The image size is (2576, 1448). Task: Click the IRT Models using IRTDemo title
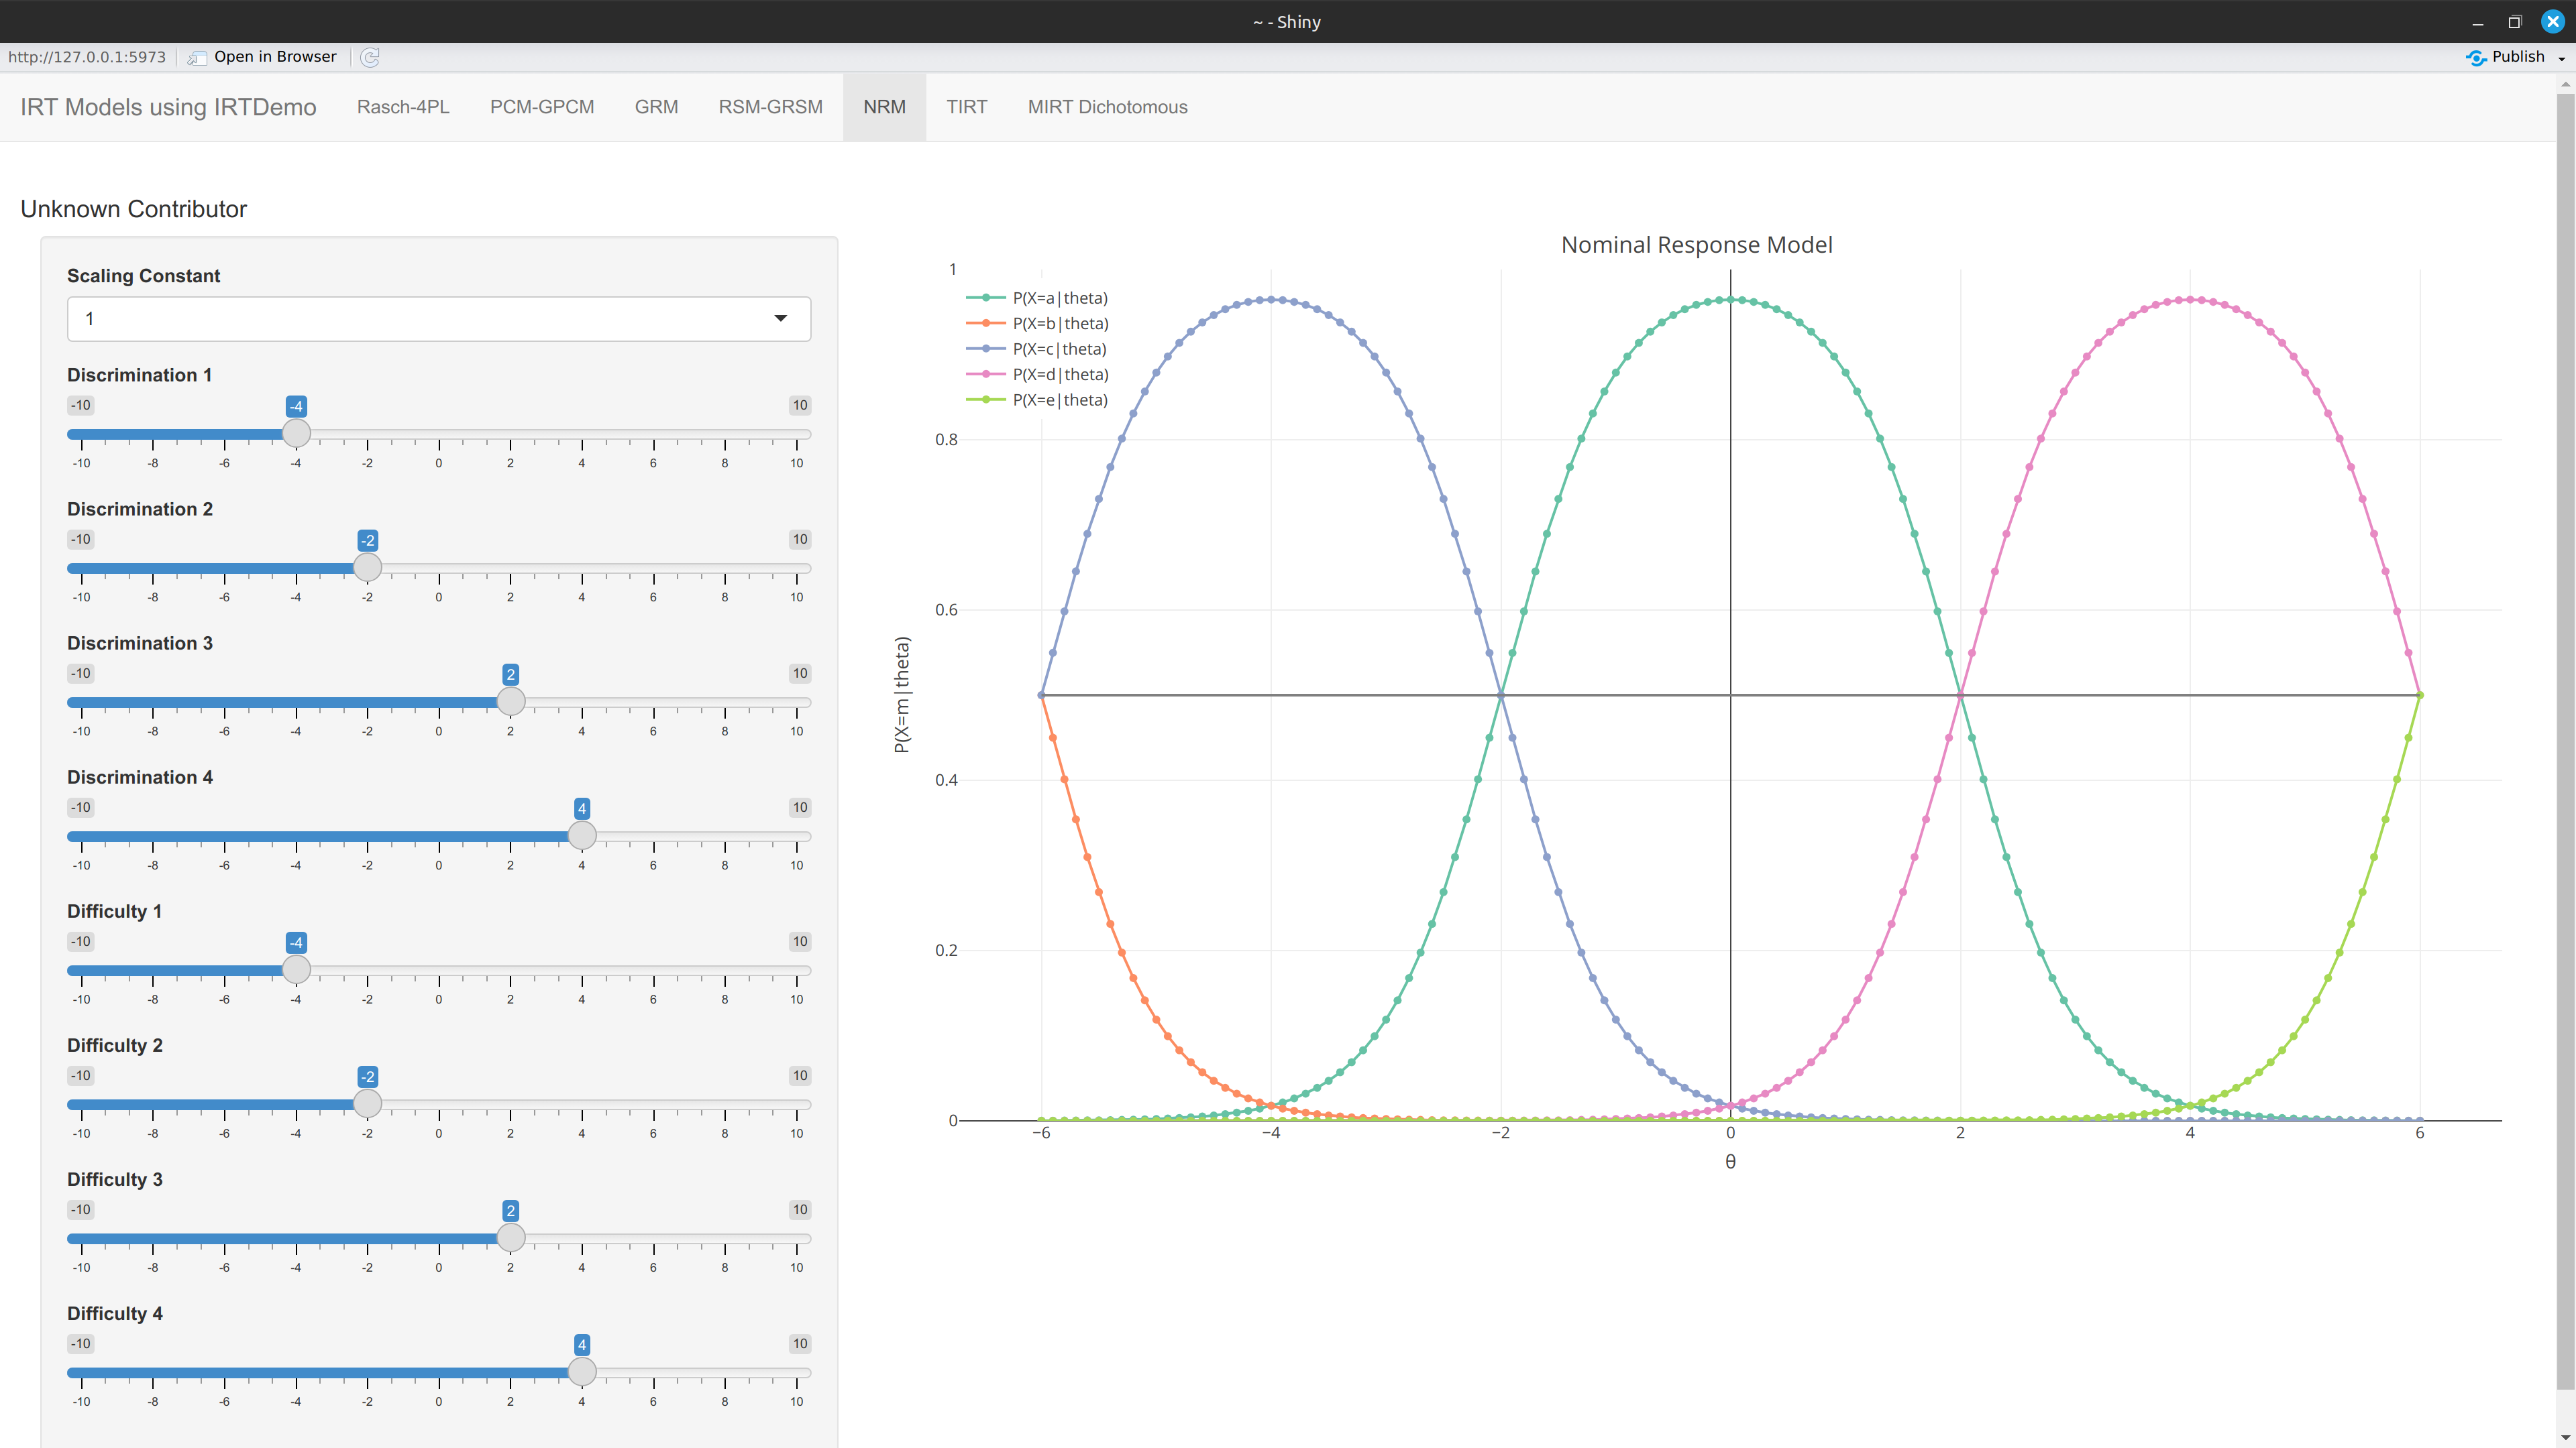tap(168, 107)
